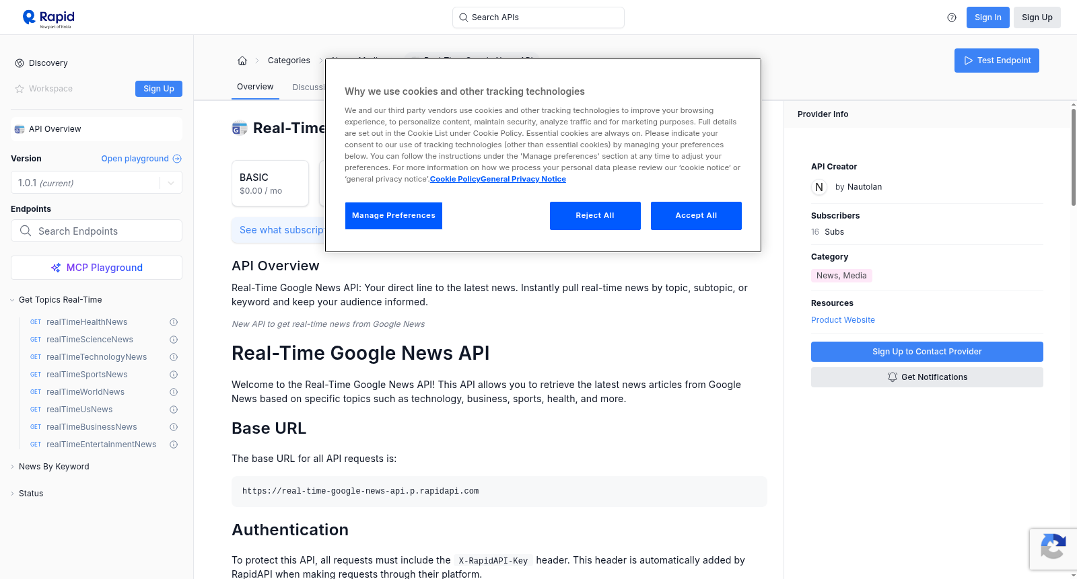Expand the Status endpoint group
1077x579 pixels.
tap(27, 494)
